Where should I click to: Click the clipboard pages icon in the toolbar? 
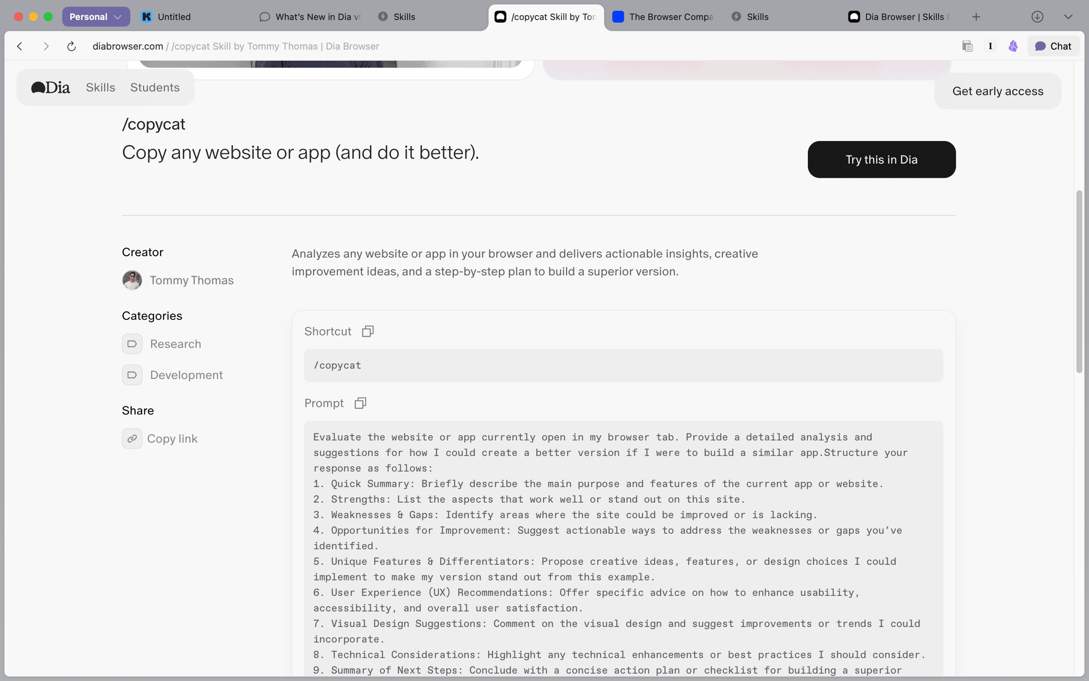click(967, 46)
